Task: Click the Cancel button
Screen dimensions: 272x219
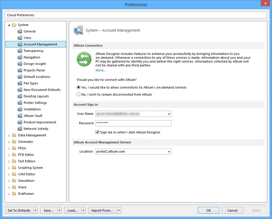Action: [x=232, y=210]
